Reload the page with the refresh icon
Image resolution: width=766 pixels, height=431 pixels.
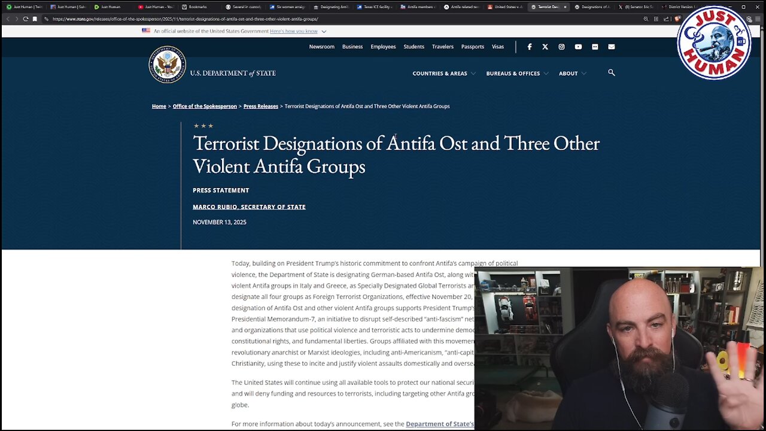[26, 19]
